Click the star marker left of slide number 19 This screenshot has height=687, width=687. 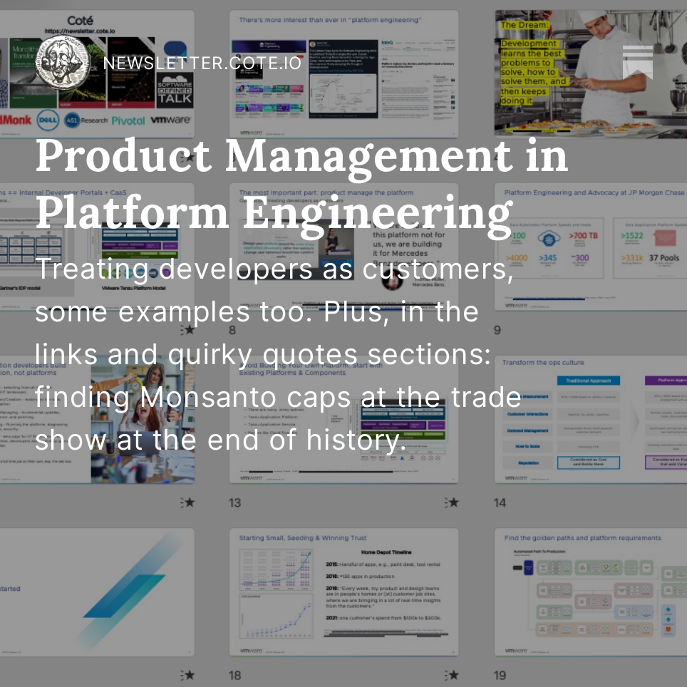452,675
